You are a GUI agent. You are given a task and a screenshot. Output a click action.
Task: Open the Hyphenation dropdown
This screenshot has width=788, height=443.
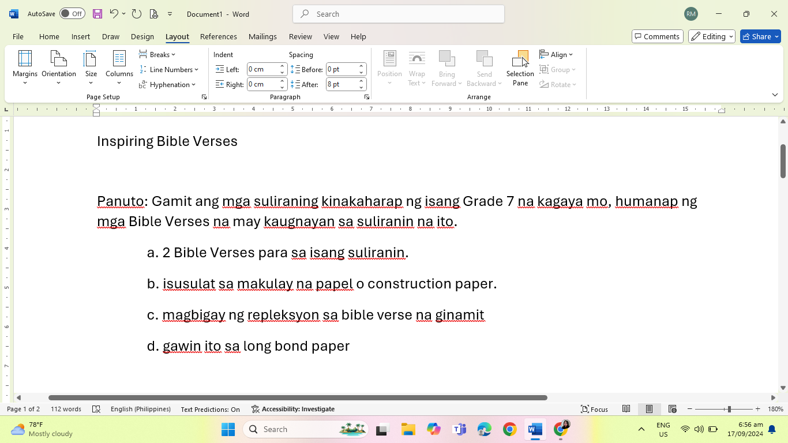168,85
